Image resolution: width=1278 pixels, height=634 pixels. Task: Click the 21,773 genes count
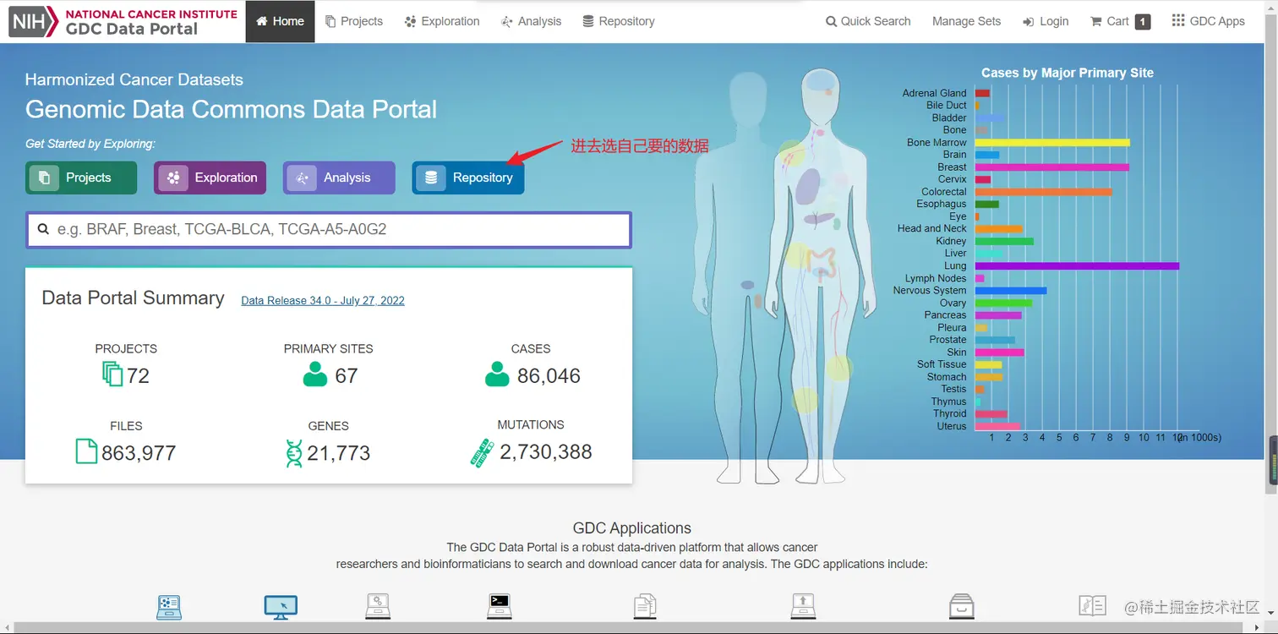tap(338, 453)
